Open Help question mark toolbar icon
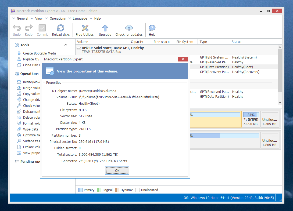 [x=152, y=28]
